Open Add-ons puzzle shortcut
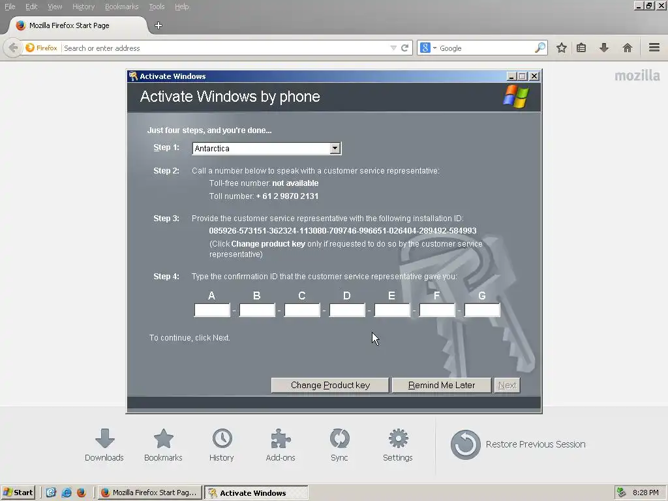 [281, 445]
